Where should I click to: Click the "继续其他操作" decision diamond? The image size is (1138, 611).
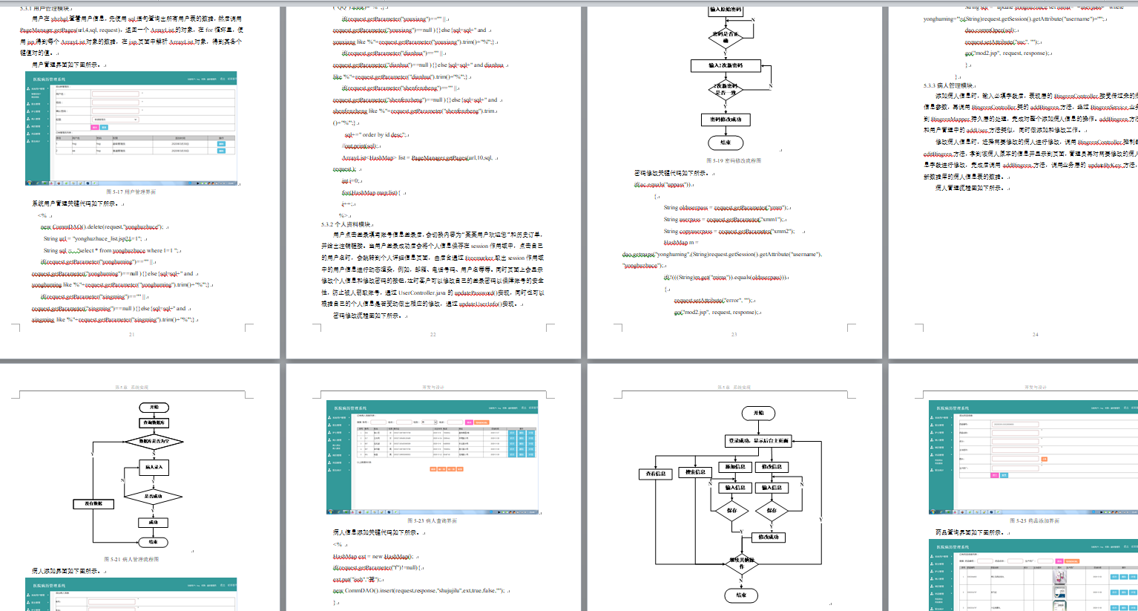click(x=741, y=563)
